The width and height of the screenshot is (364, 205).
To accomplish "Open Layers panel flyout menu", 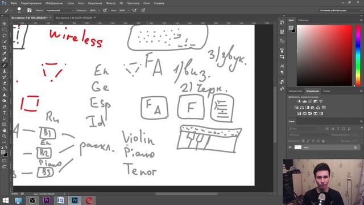I will [x=361, y=121].
